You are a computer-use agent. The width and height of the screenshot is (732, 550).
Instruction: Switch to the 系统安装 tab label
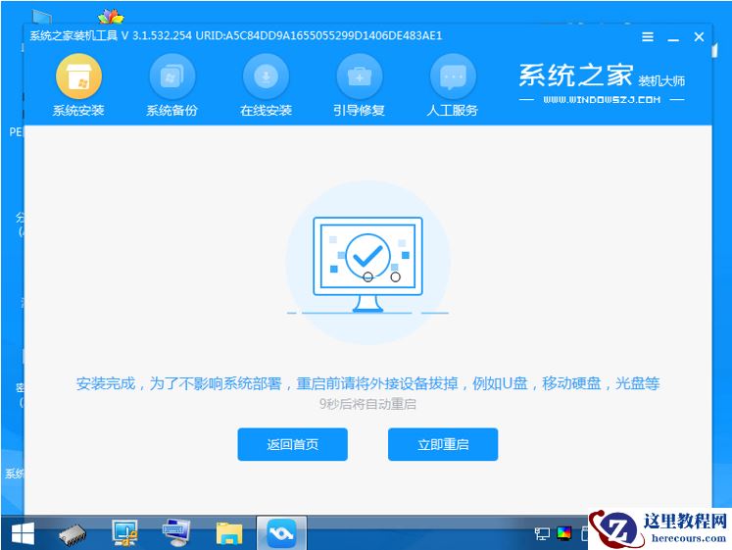pyautogui.click(x=78, y=111)
